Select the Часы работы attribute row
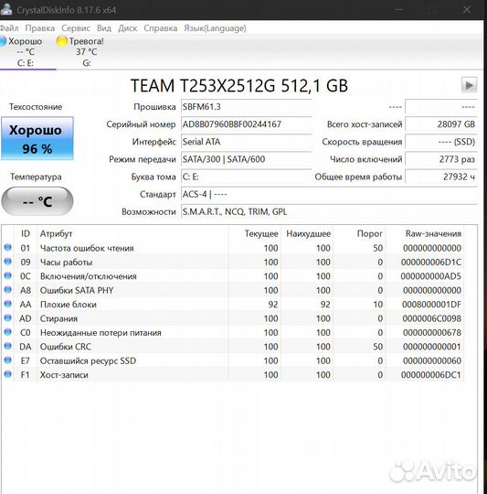This screenshot has width=487, height=494. click(234, 263)
